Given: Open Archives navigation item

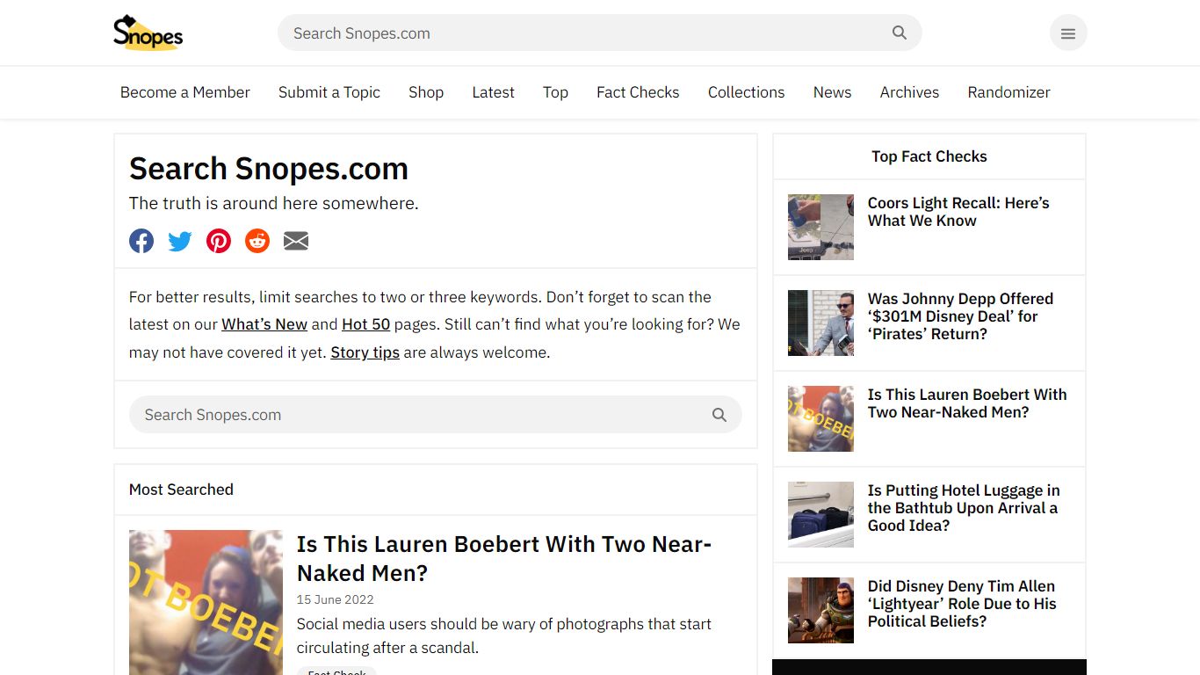Looking at the screenshot, I should coord(909,92).
